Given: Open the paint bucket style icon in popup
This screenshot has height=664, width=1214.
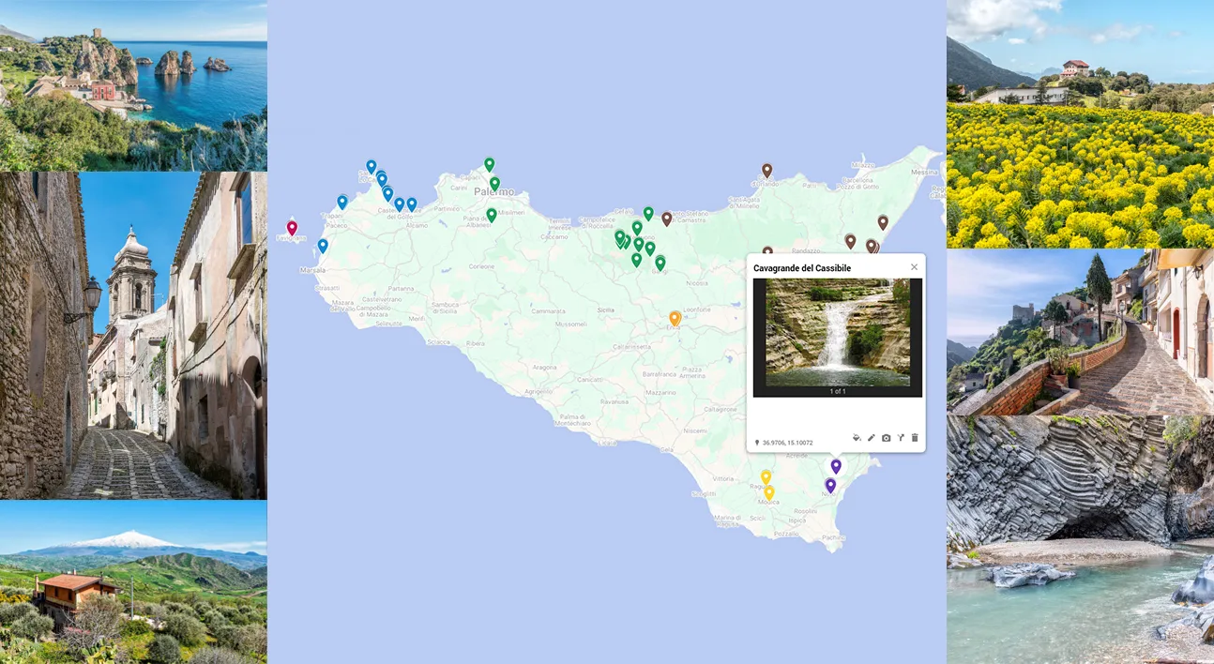Looking at the screenshot, I should click(x=857, y=438).
